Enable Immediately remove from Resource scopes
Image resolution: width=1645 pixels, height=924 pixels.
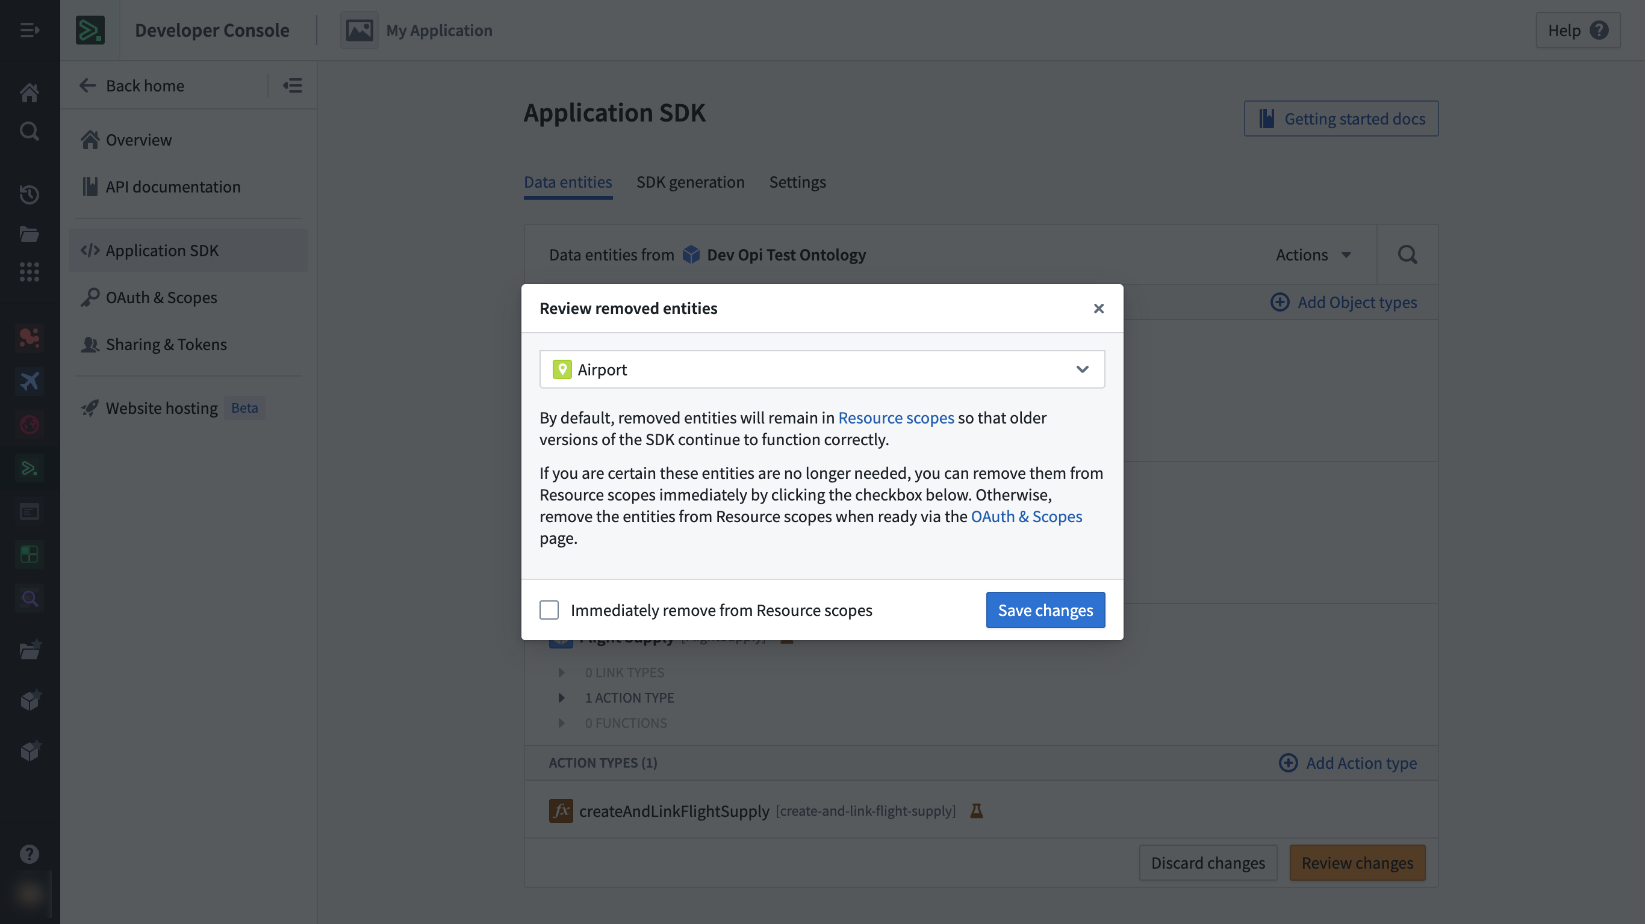[549, 610]
